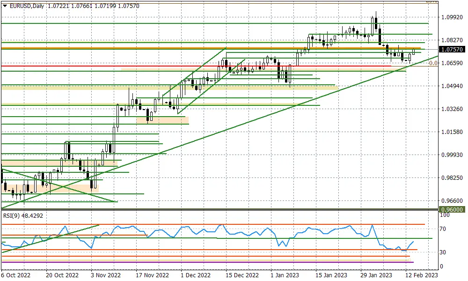Click the 1.09920 price scale label
This screenshot has height=281, width=468.
tap(452, 17)
